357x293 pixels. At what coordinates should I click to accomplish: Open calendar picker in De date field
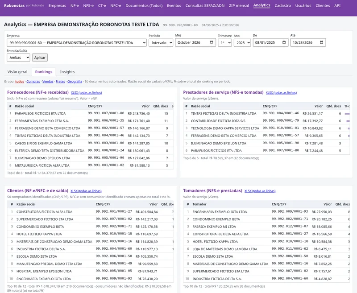[x=284, y=42]
